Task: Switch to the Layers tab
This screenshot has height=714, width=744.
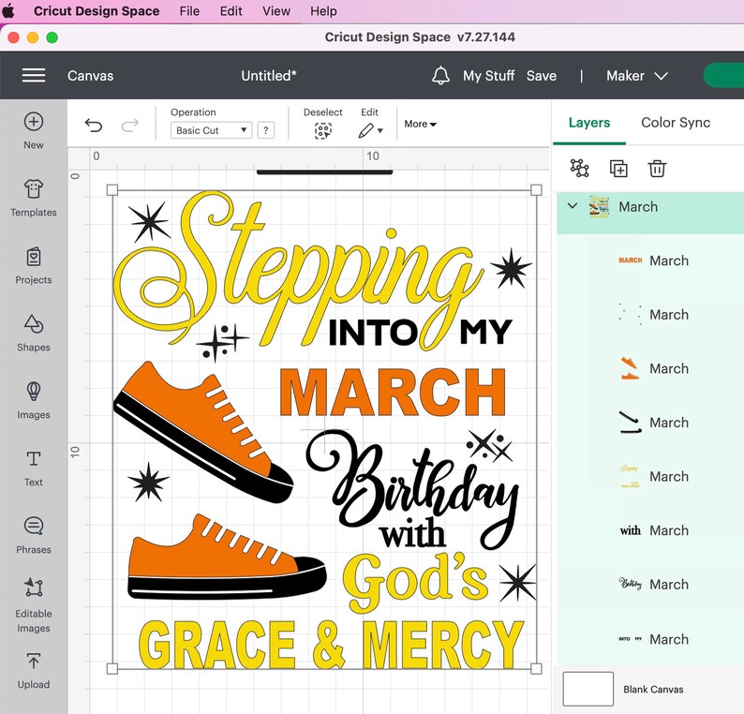Action: pyautogui.click(x=589, y=123)
